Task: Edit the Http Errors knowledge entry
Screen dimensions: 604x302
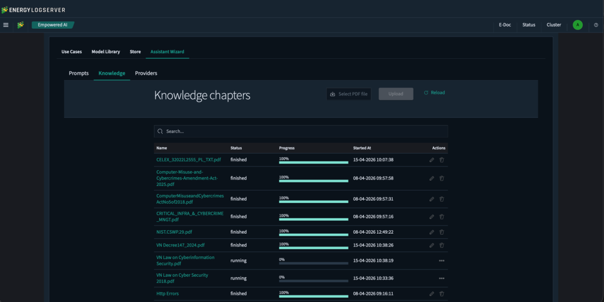Action: [x=432, y=293]
